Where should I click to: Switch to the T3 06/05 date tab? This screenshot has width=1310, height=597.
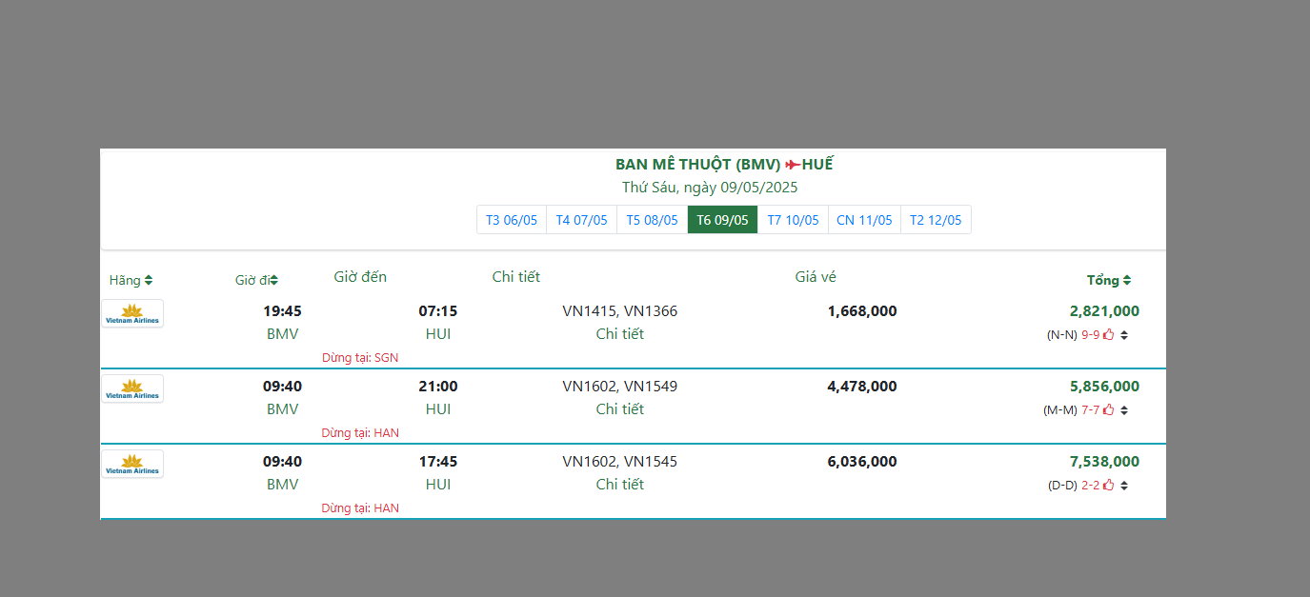(512, 220)
